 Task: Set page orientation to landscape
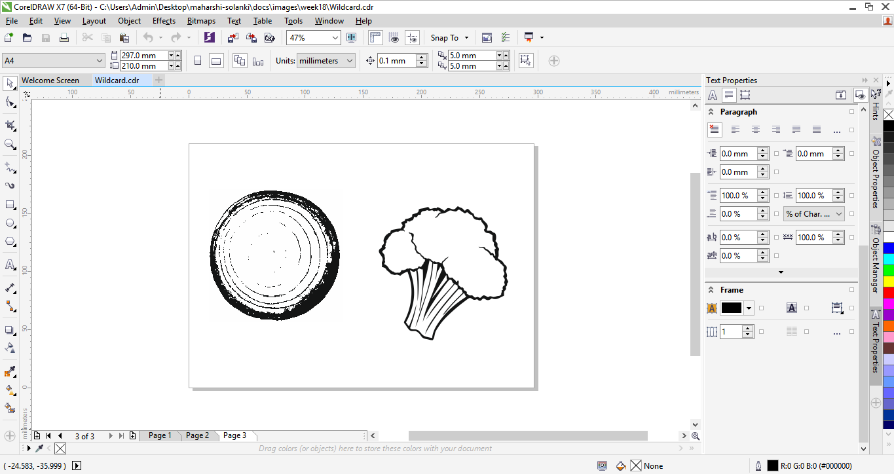click(x=216, y=61)
